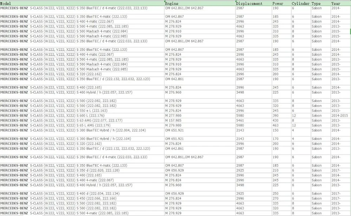Select the Year column header
The height and width of the screenshot is (216, 351).
pyautogui.click(x=341, y=4)
